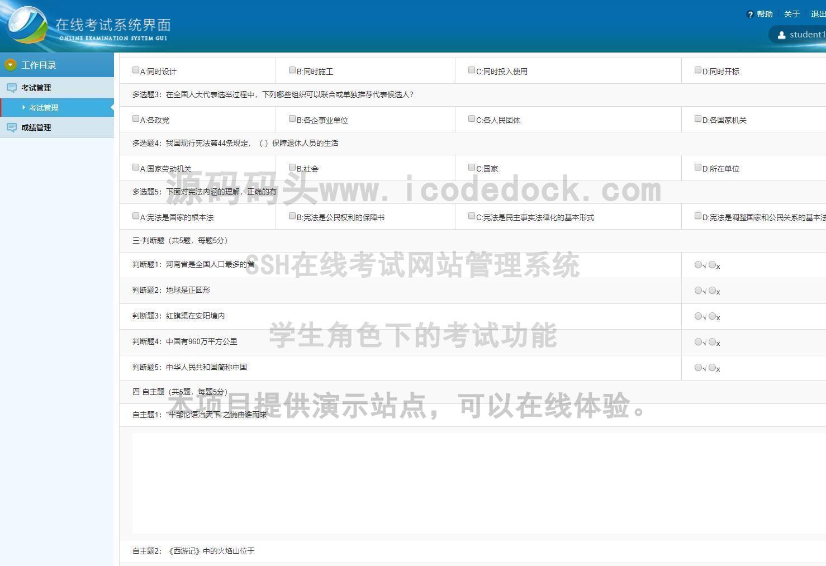826x566 pixels.
Task: Check option A:宪法是国家的根本法
Action: [136, 216]
